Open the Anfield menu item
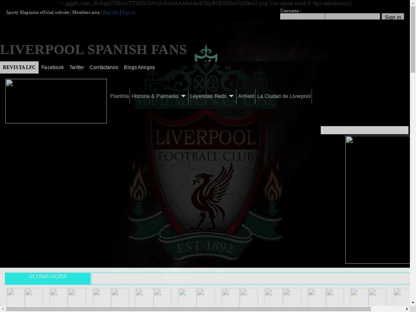The image size is (416, 312). [246, 96]
